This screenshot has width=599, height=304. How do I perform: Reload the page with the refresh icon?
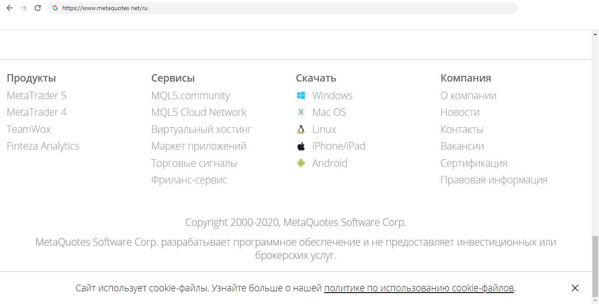tap(38, 8)
